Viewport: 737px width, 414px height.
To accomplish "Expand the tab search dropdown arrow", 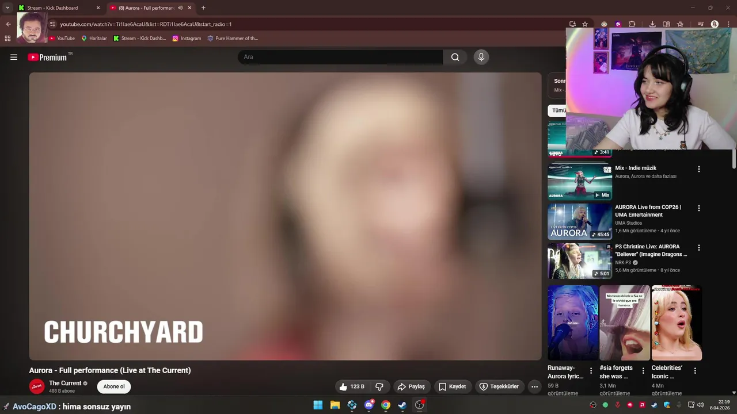I will (x=7, y=8).
